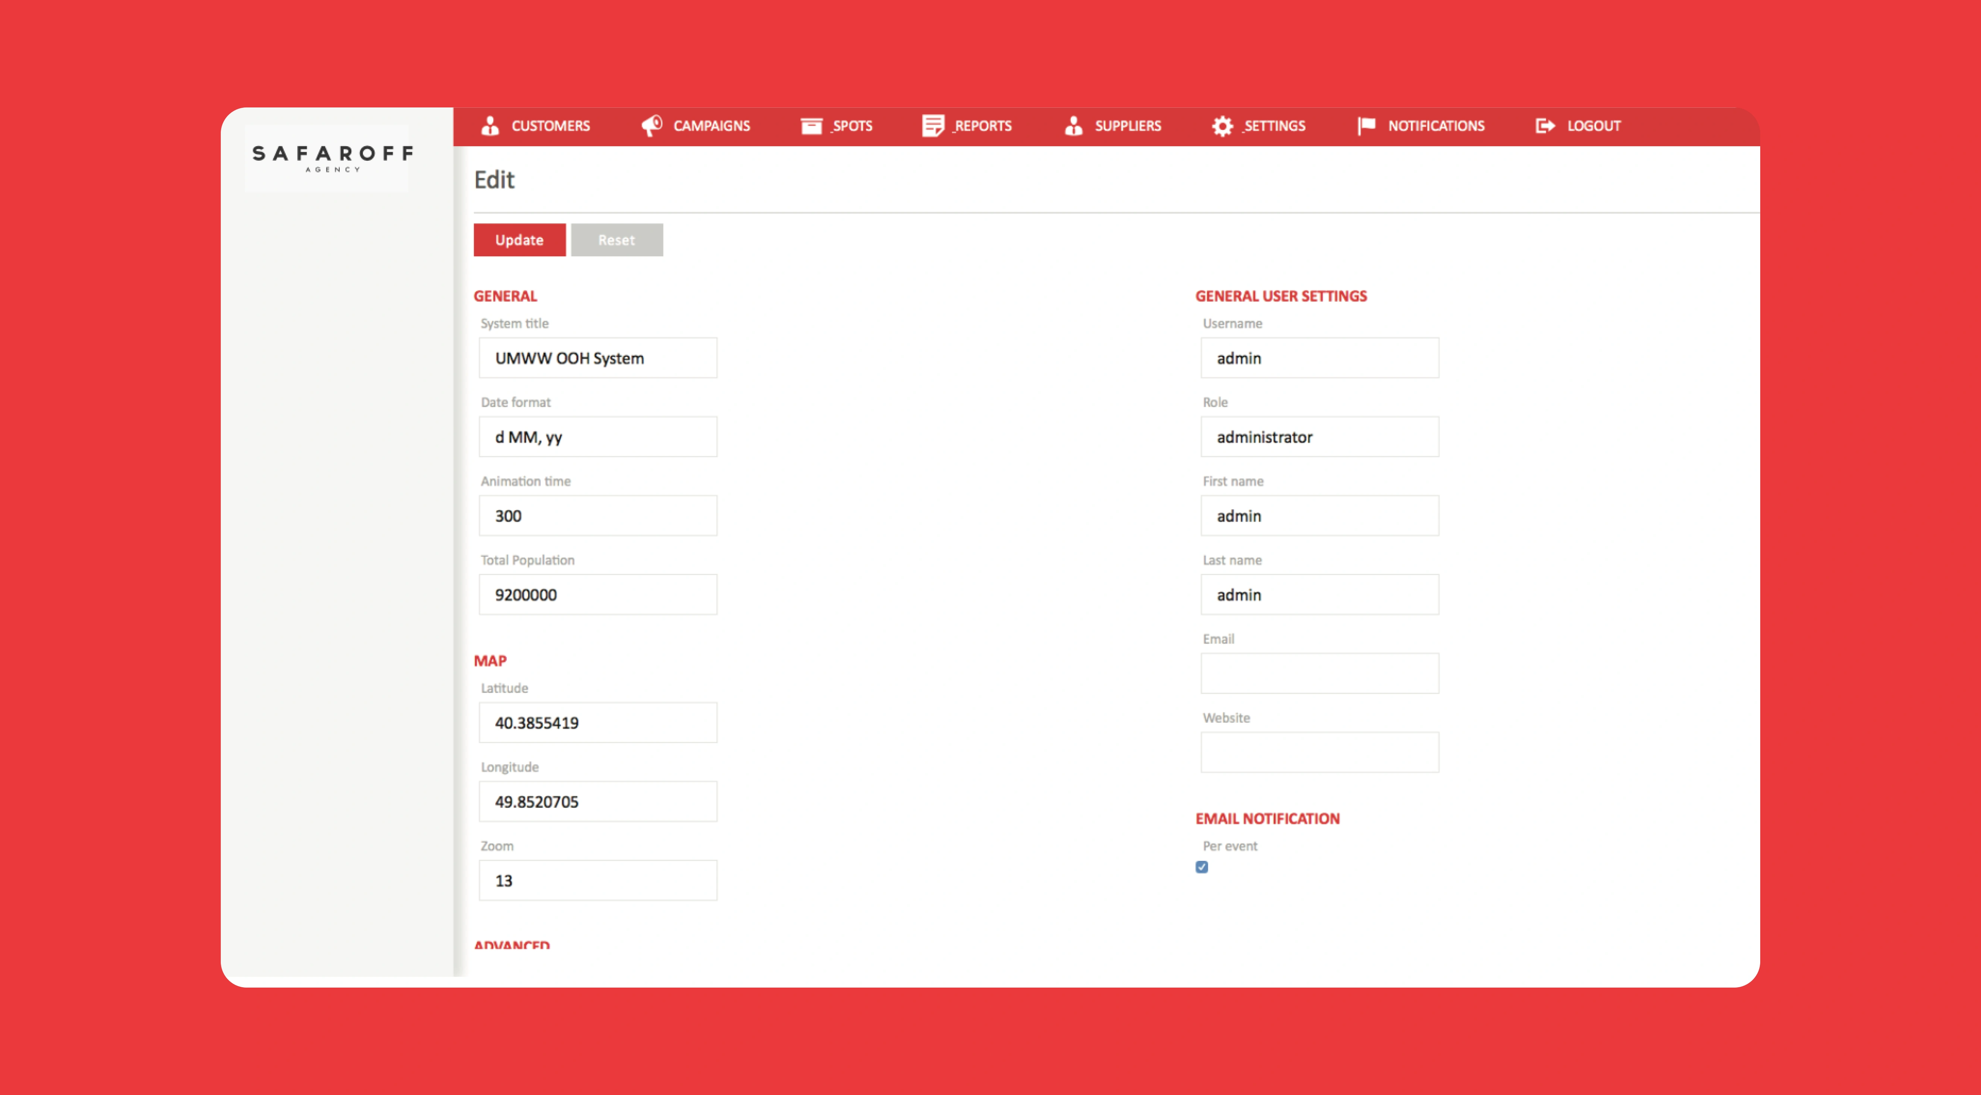This screenshot has width=1981, height=1095.
Task: Click the Settings gear icon
Action: pos(1222,125)
